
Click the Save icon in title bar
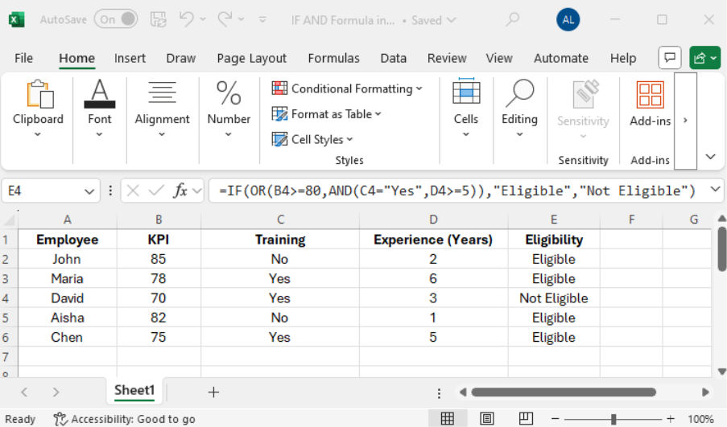pyautogui.click(x=159, y=19)
